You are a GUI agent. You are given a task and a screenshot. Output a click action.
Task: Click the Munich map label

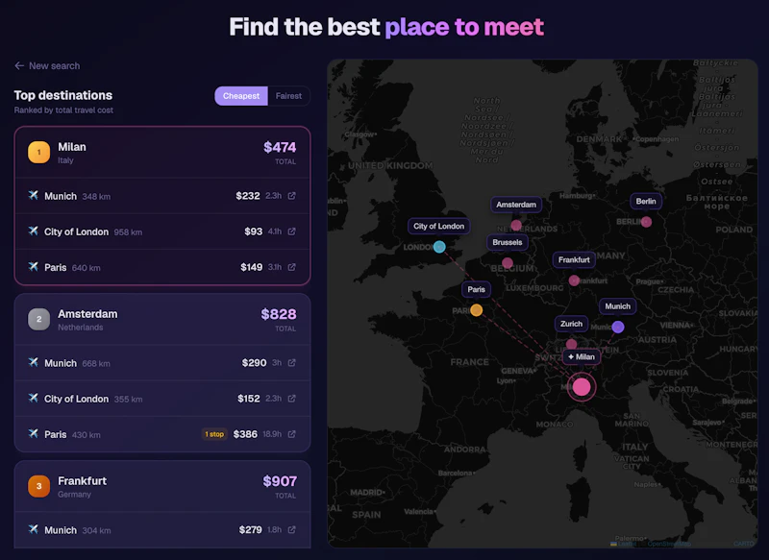click(617, 306)
